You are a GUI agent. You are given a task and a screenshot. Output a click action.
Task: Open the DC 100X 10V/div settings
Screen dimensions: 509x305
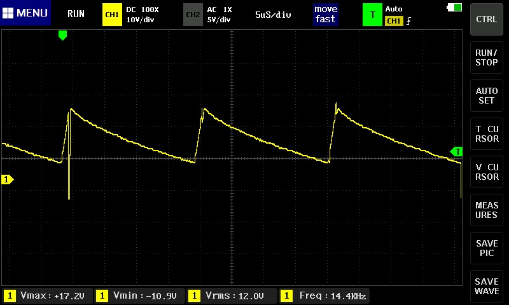pos(143,14)
